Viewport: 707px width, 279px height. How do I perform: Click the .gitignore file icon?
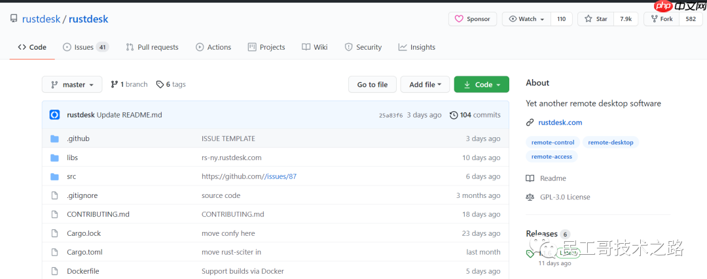pyautogui.click(x=54, y=195)
